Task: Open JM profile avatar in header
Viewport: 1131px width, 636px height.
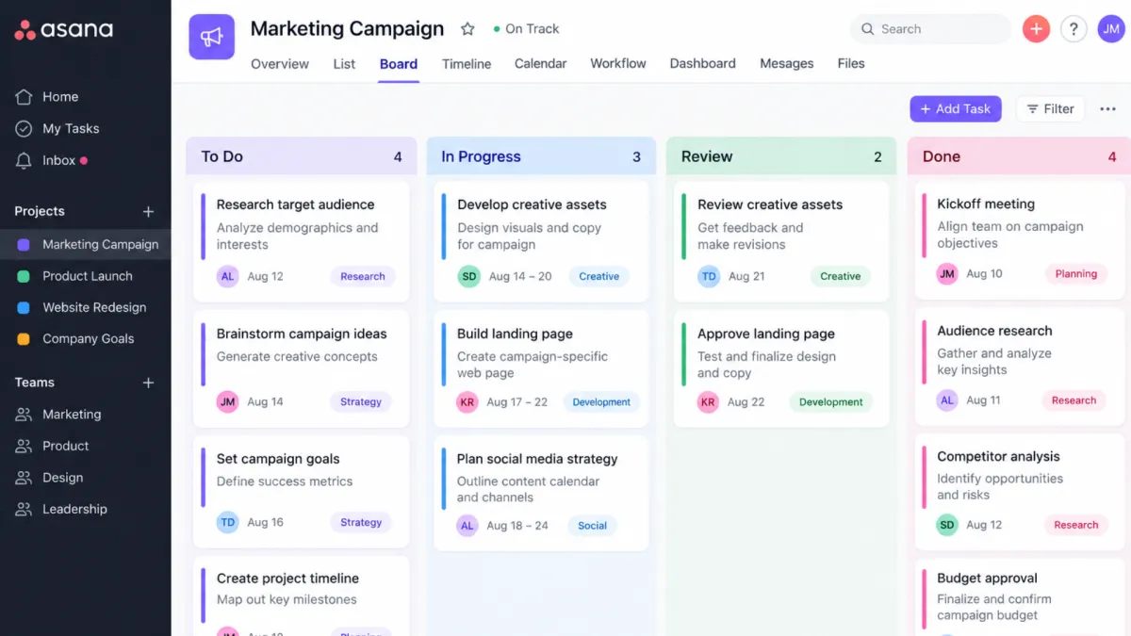Action: 1111,29
